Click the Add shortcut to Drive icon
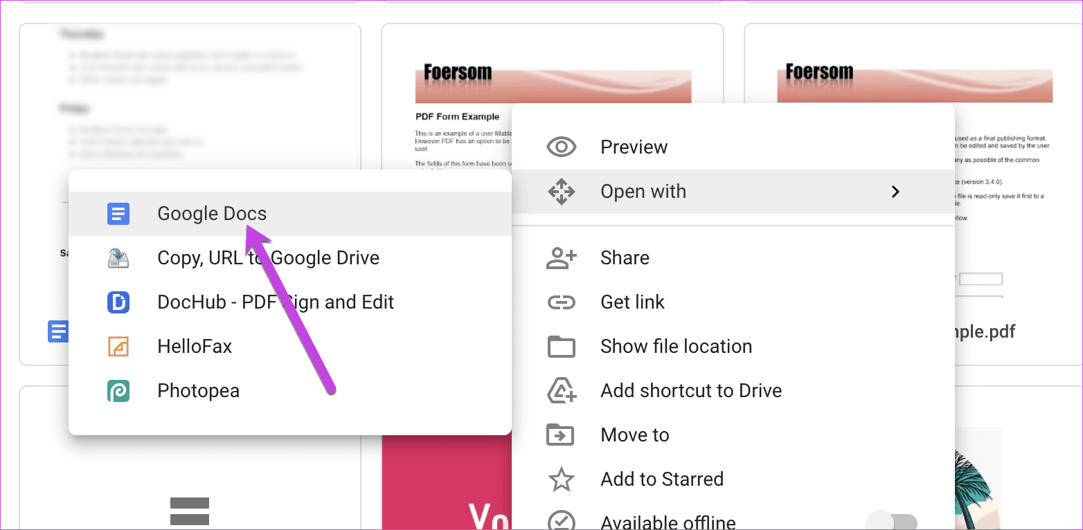 (x=562, y=390)
